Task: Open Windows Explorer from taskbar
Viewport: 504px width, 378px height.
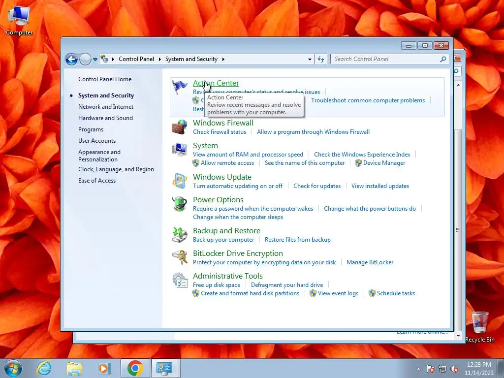Action: tap(74, 369)
